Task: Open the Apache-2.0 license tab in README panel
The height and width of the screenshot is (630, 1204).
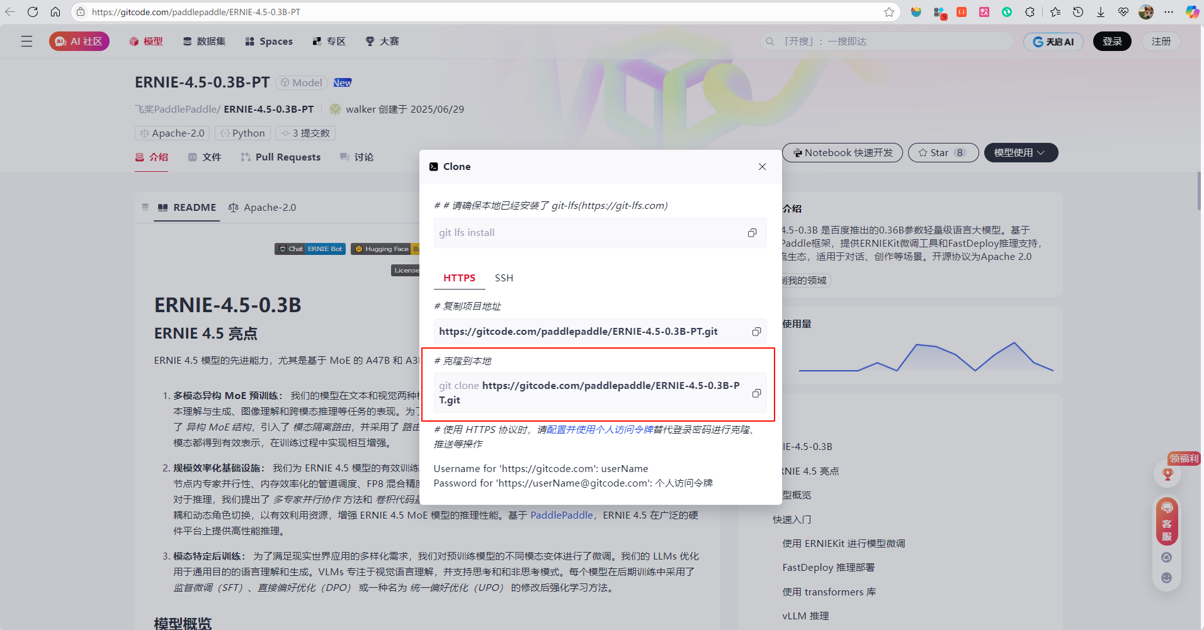Action: [262, 208]
